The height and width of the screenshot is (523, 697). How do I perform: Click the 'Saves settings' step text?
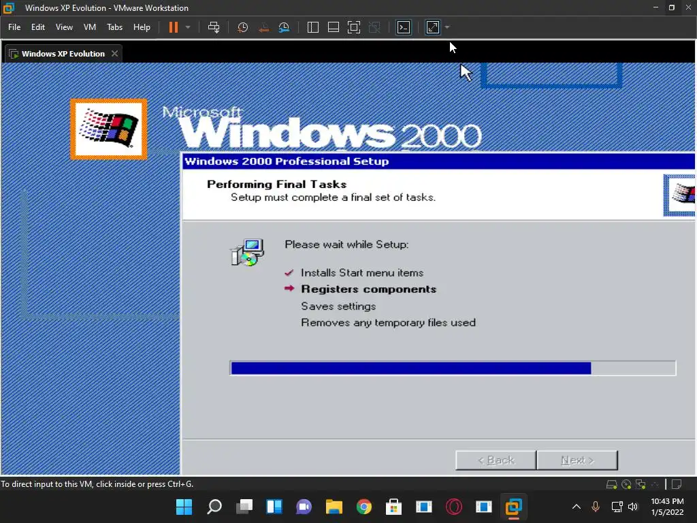point(338,306)
